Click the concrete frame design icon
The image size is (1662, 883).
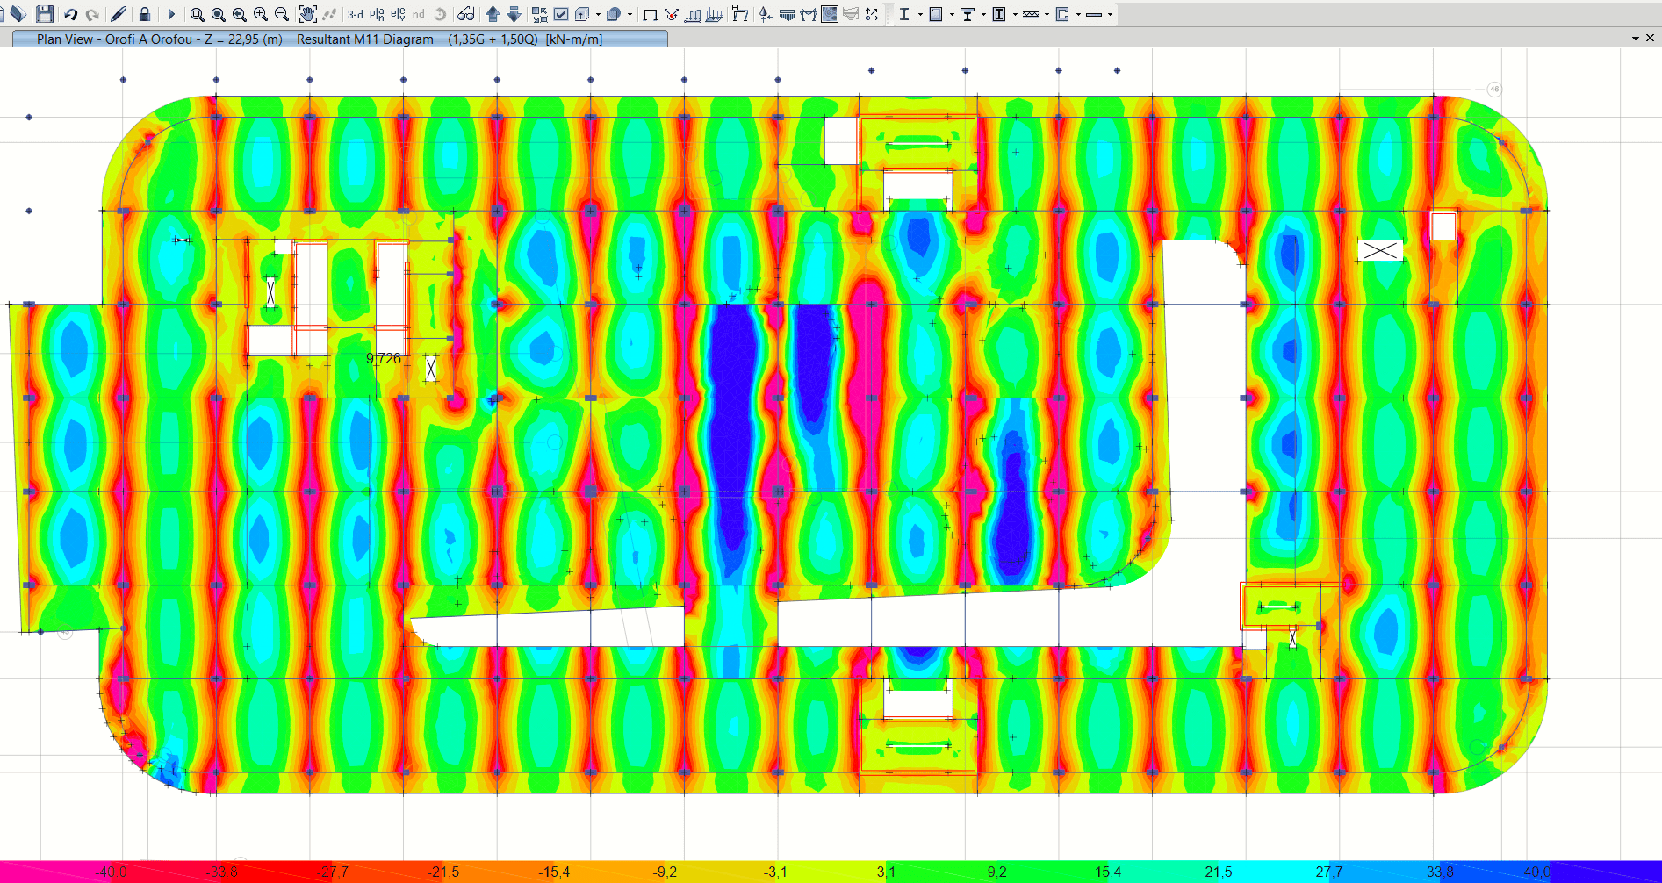click(936, 14)
